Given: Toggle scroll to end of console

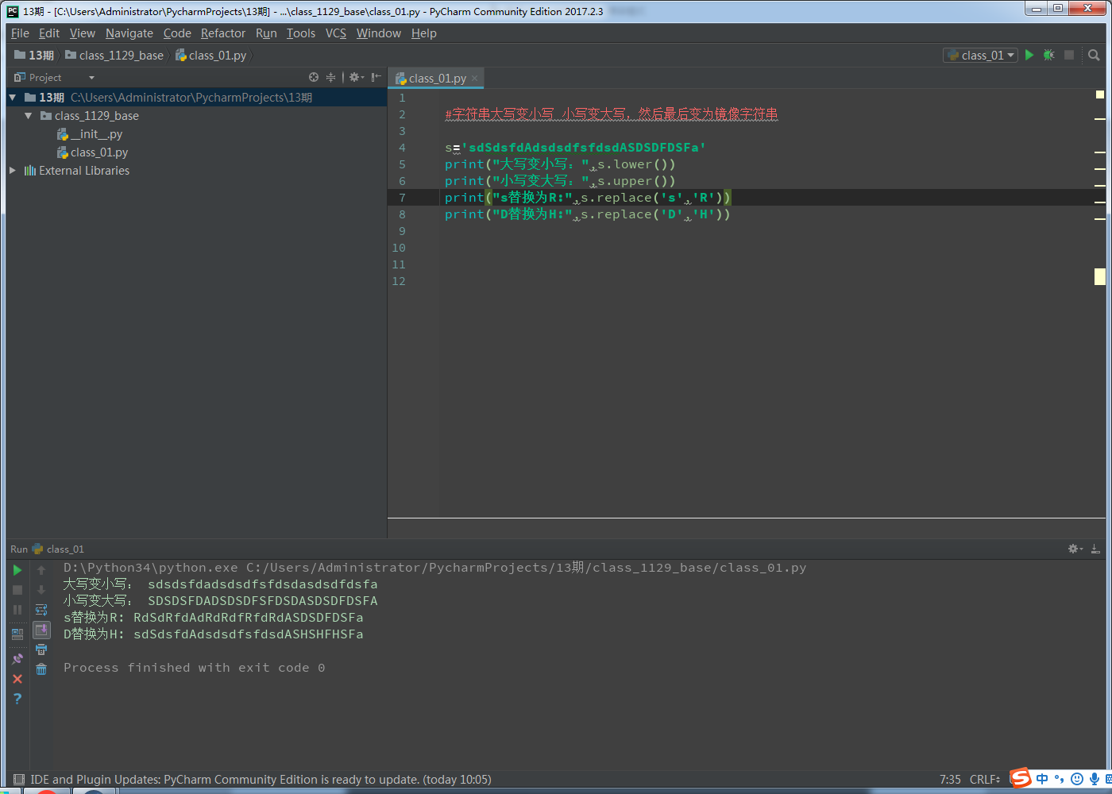Looking at the screenshot, I should [x=41, y=630].
